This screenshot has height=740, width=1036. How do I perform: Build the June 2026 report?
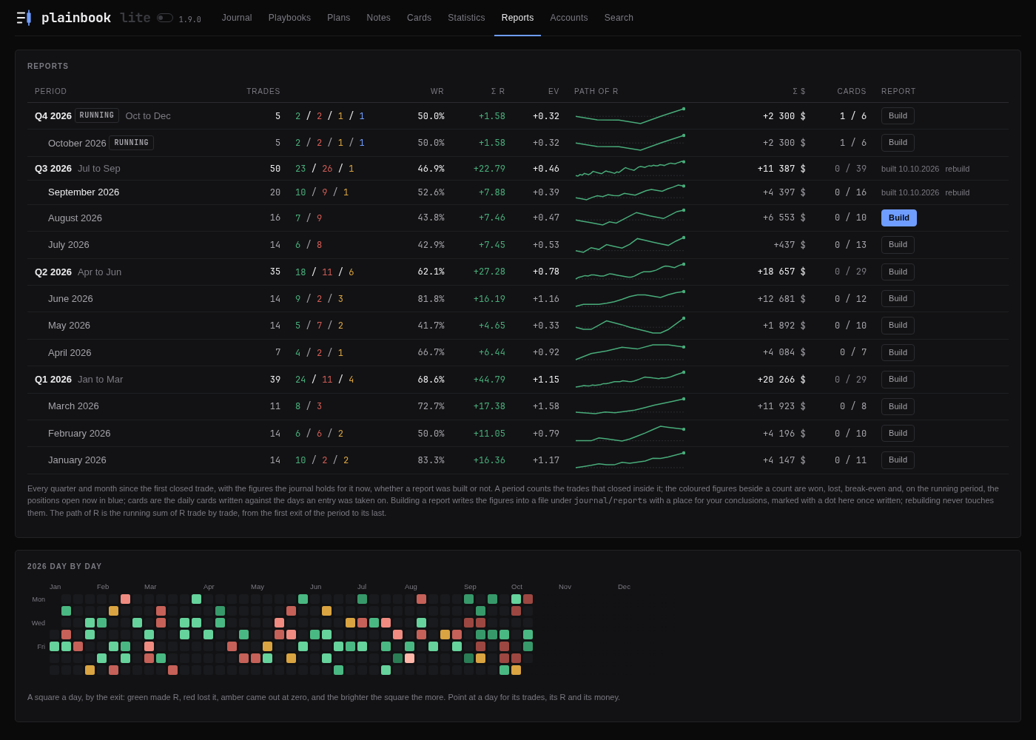(898, 298)
